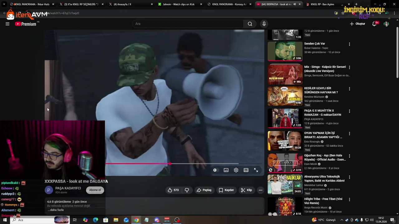The width and height of the screenshot is (399, 224).
Task: Start voice search with microphone icon
Action: (x=264, y=24)
